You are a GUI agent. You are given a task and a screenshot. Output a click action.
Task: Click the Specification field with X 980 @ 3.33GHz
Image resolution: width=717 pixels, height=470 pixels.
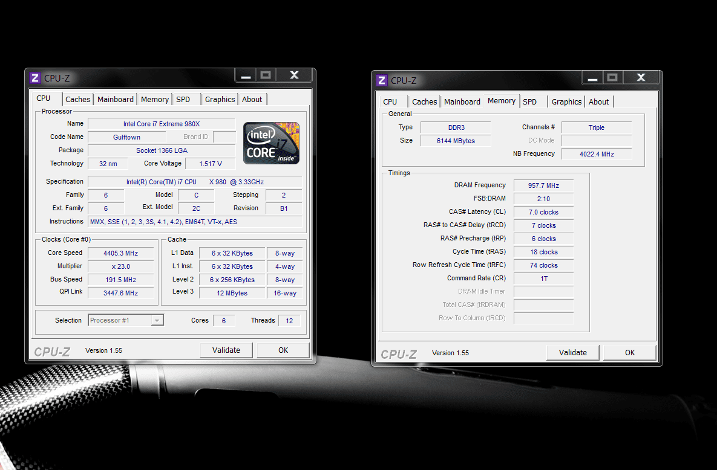(195, 182)
